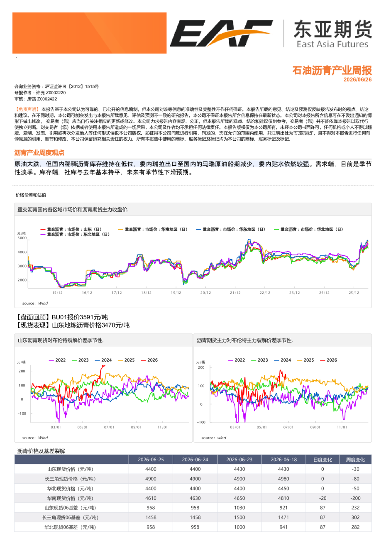Click the 山东（日） legend entry
This screenshot has height=541, width=386.
(x=71, y=229)
